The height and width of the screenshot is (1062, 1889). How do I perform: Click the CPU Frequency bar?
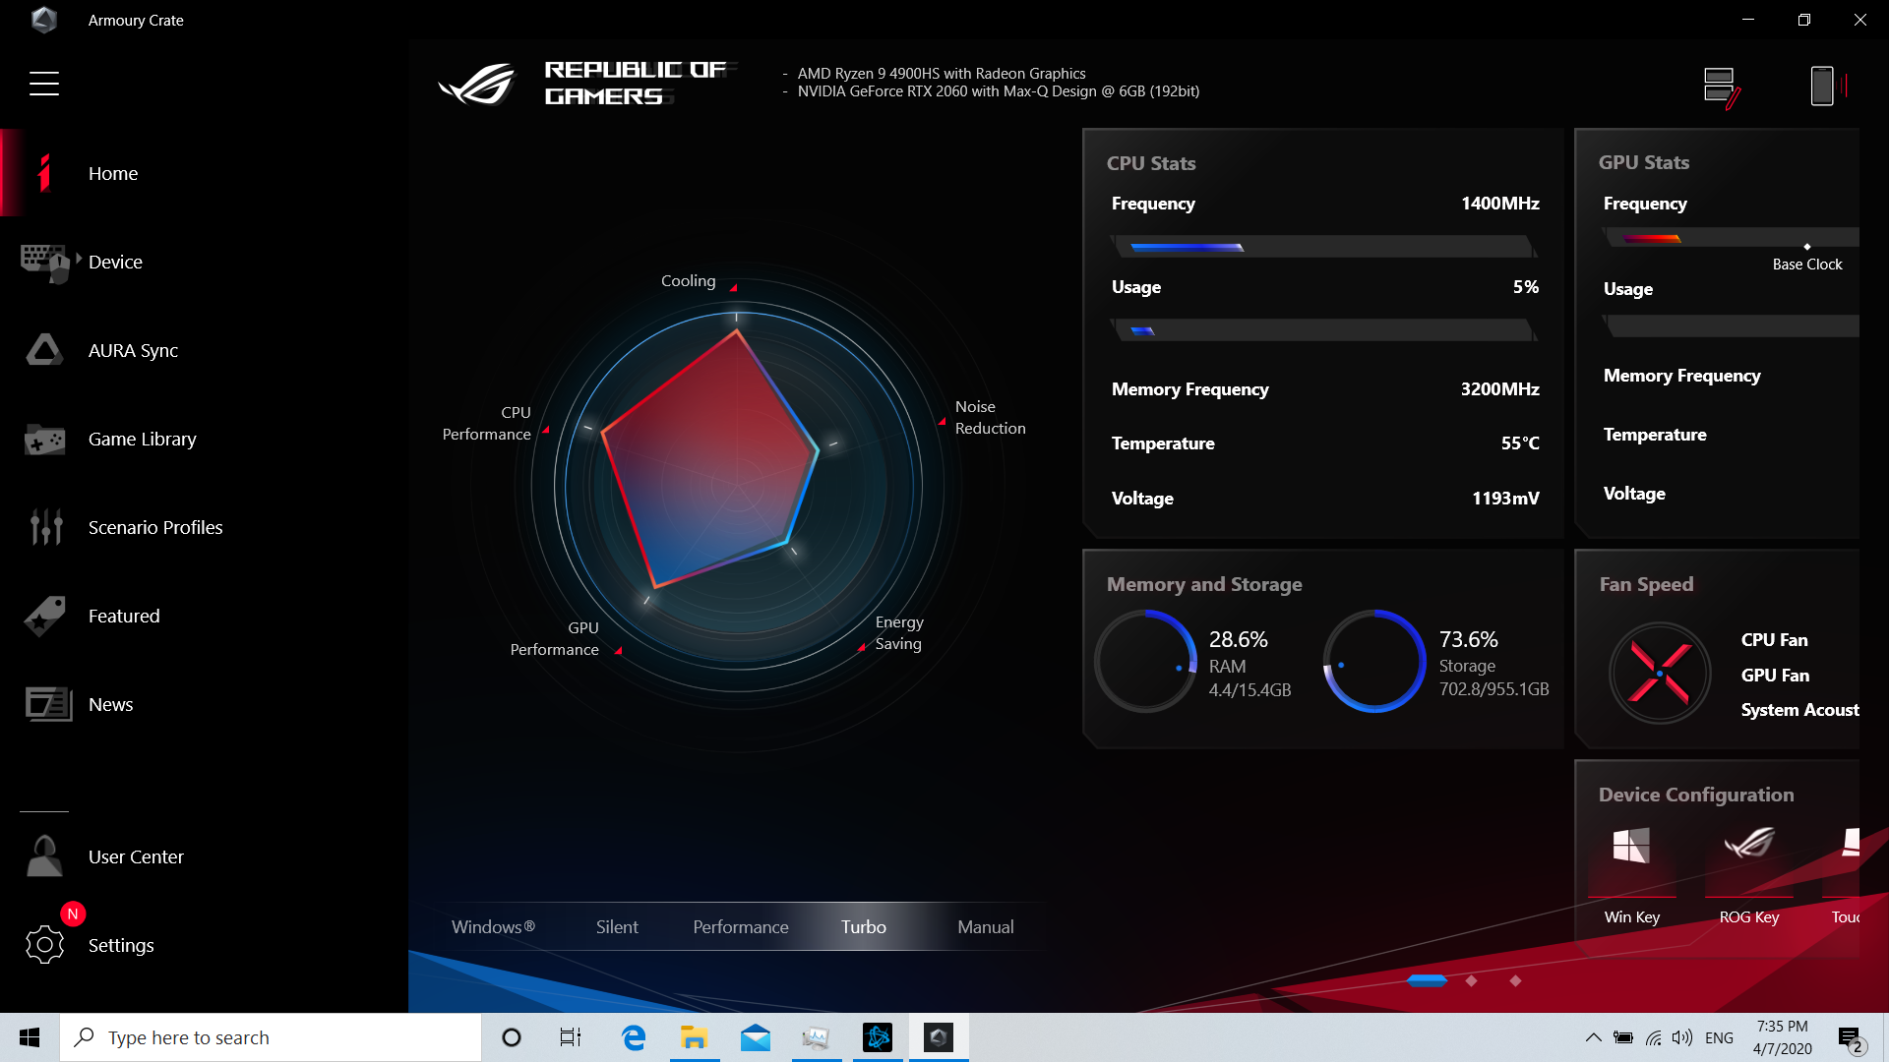1323,246
